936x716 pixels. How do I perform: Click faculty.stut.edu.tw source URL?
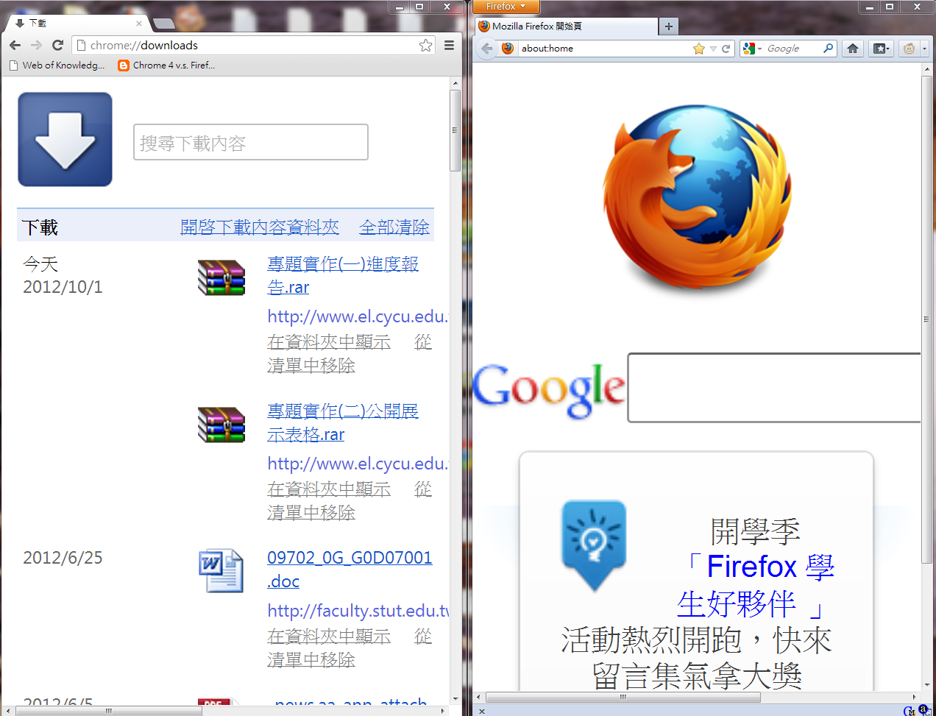358,611
